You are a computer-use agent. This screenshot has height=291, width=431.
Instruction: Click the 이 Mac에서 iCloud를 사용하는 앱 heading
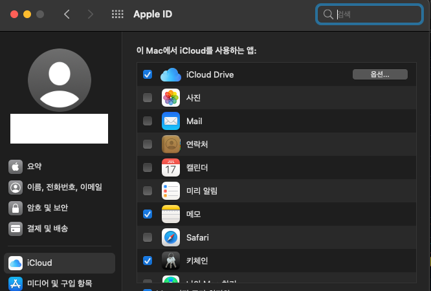click(197, 50)
